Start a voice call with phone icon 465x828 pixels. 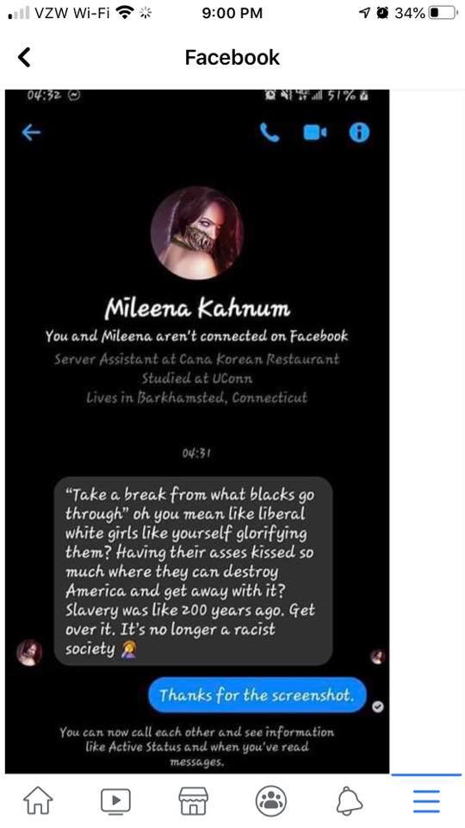(x=270, y=133)
